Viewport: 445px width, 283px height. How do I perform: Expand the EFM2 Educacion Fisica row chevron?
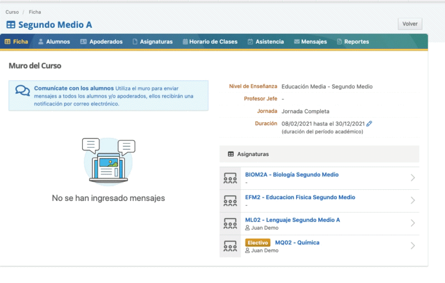[x=413, y=200]
